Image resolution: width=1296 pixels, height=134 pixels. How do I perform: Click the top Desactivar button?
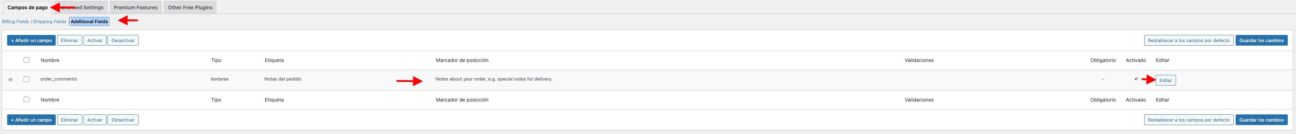click(x=123, y=40)
